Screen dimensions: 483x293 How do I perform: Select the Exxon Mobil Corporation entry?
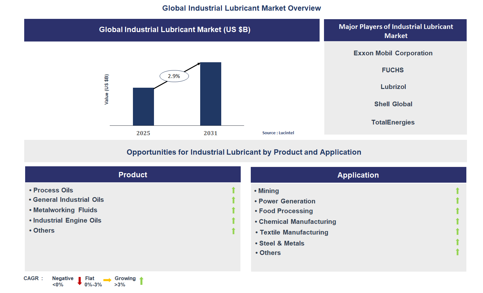coord(393,53)
